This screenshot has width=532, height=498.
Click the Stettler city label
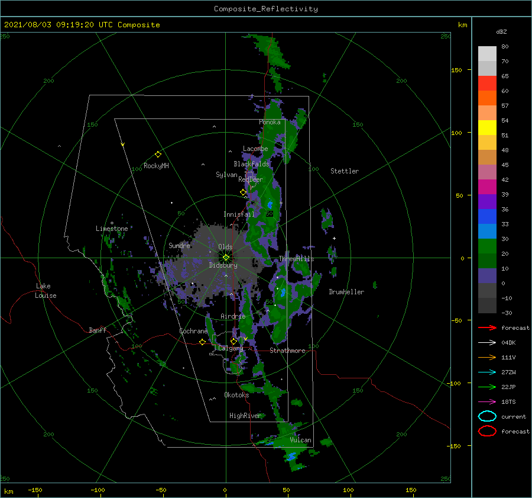[x=345, y=171]
